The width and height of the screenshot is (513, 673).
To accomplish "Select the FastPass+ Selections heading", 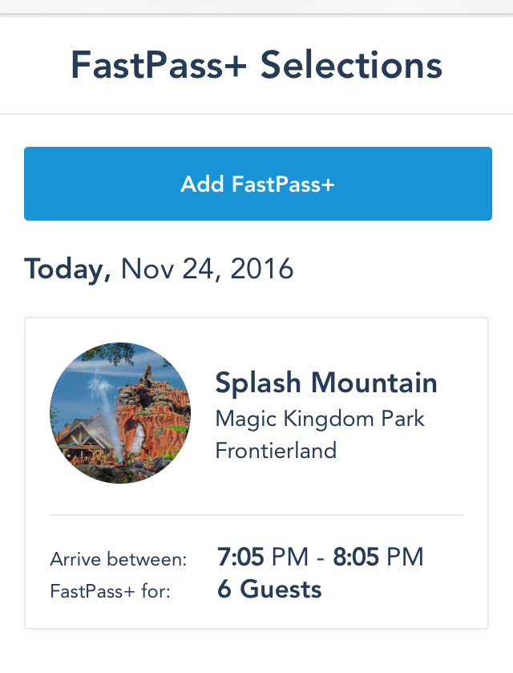I will tap(256, 65).
